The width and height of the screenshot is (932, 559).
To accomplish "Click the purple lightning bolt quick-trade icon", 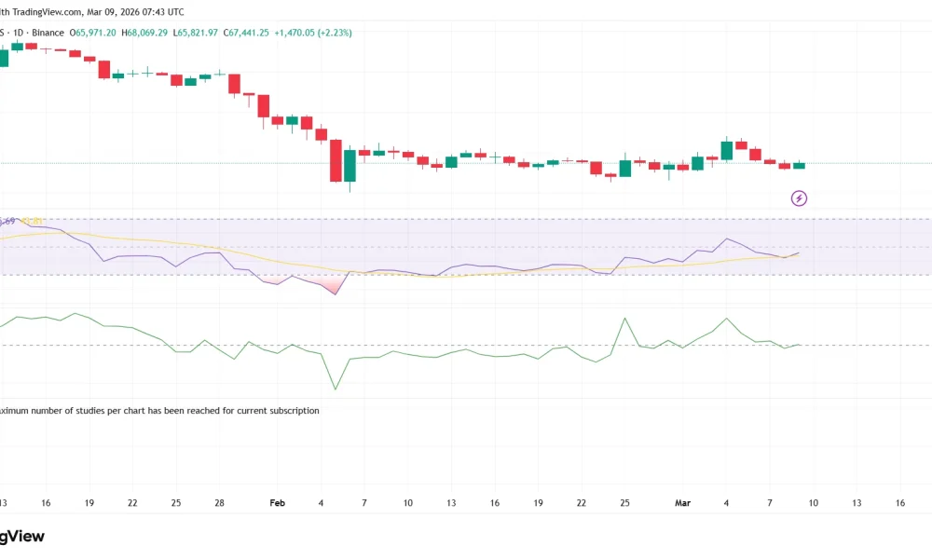I will [799, 197].
